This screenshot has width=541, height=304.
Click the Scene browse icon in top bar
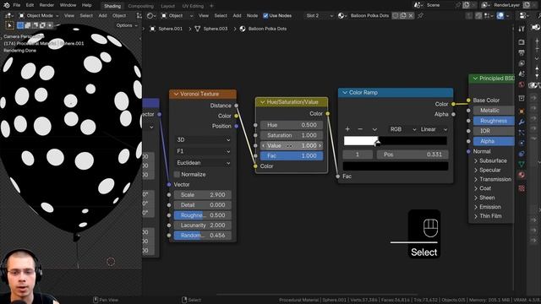click(x=418, y=5)
